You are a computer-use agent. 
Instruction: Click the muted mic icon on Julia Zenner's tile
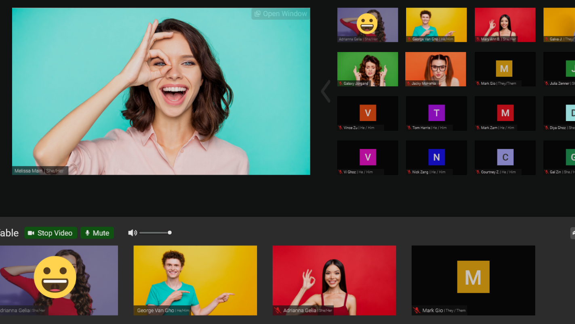[x=547, y=83]
